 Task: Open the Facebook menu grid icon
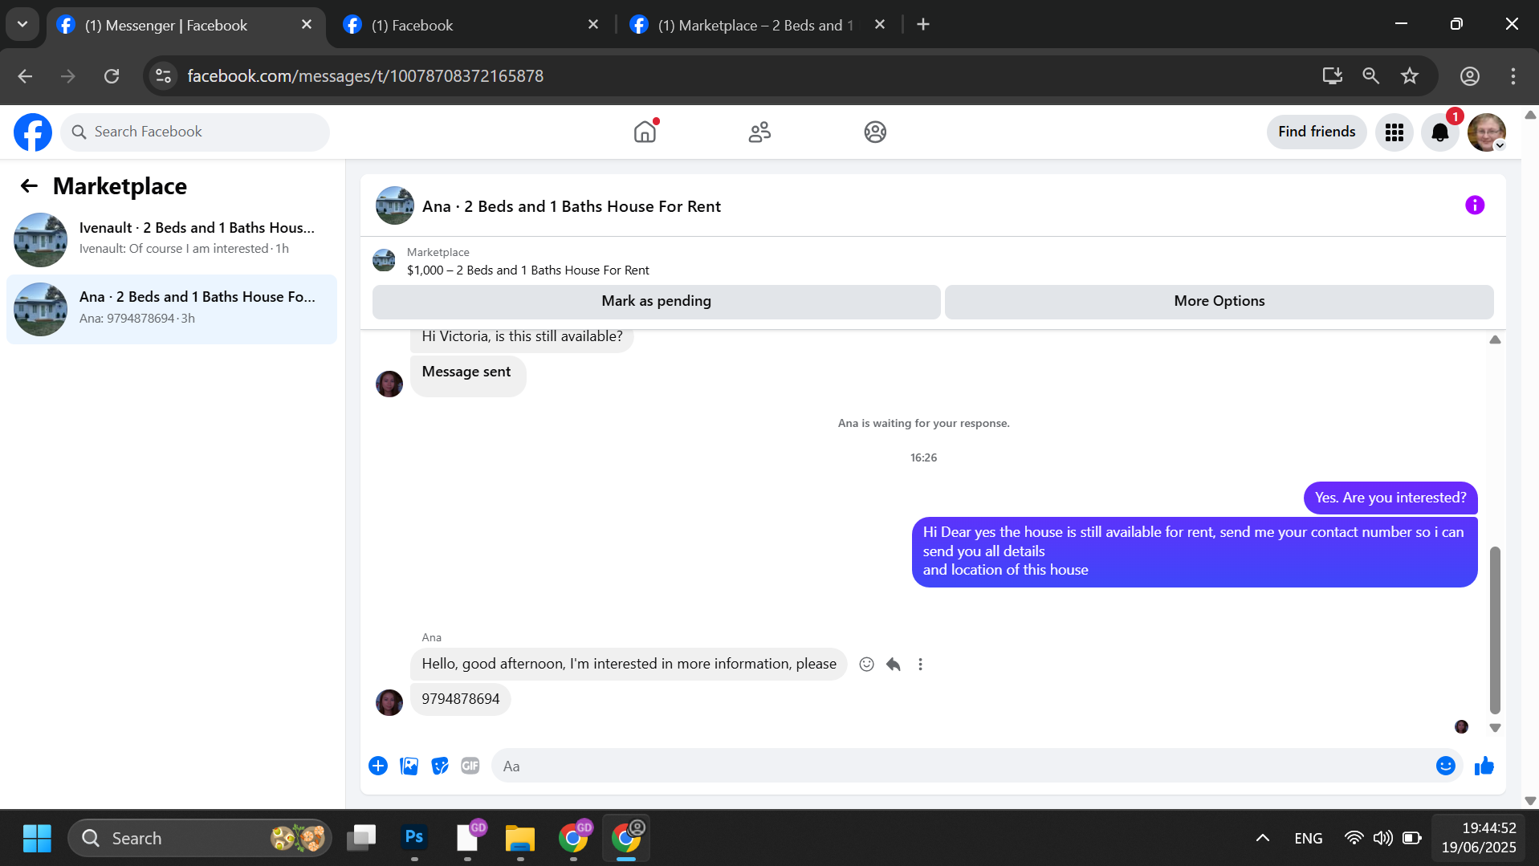pos(1394,132)
